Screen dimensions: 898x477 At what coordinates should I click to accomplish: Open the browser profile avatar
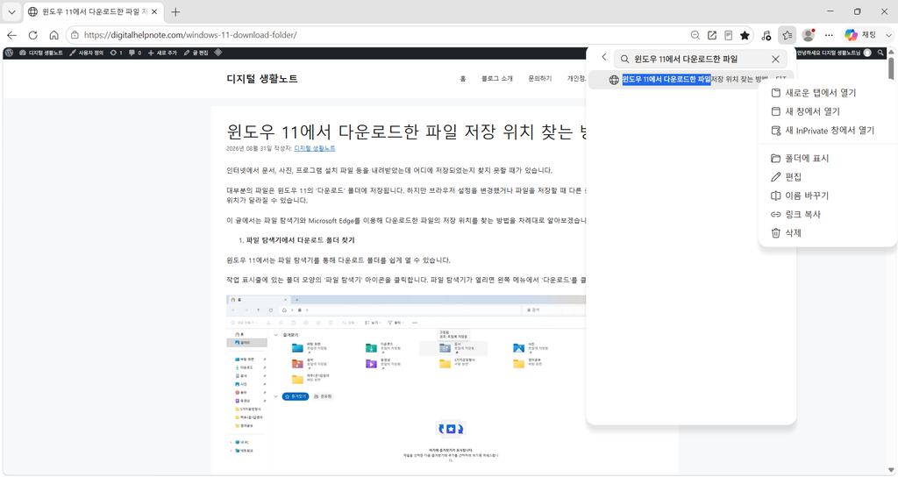point(808,35)
